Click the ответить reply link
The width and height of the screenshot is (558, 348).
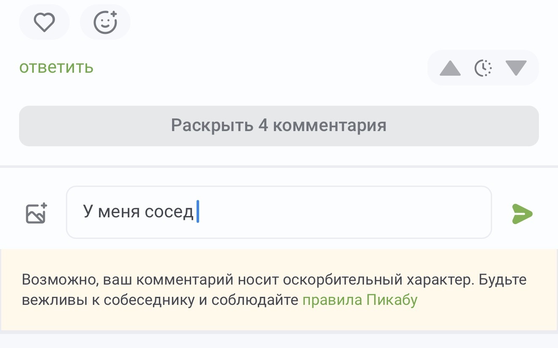(56, 67)
